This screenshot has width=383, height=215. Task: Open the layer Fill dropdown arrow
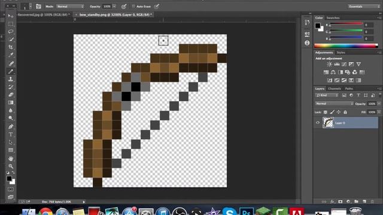[x=379, y=112]
